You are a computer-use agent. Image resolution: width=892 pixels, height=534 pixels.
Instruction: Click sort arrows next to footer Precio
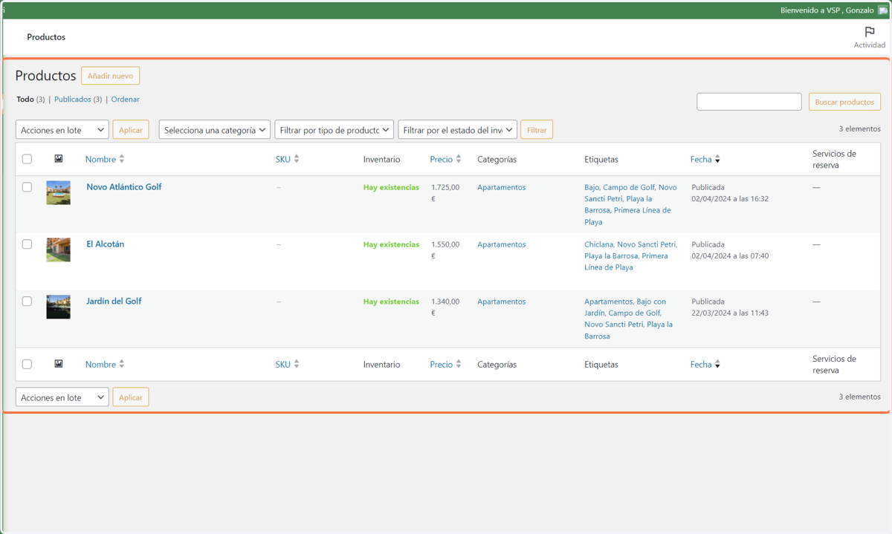pos(459,364)
